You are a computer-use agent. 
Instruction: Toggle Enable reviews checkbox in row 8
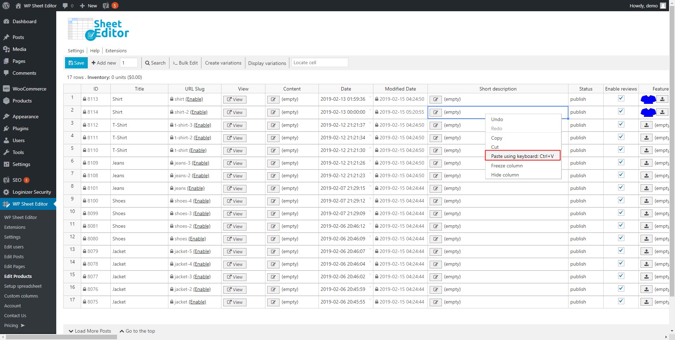point(621,188)
